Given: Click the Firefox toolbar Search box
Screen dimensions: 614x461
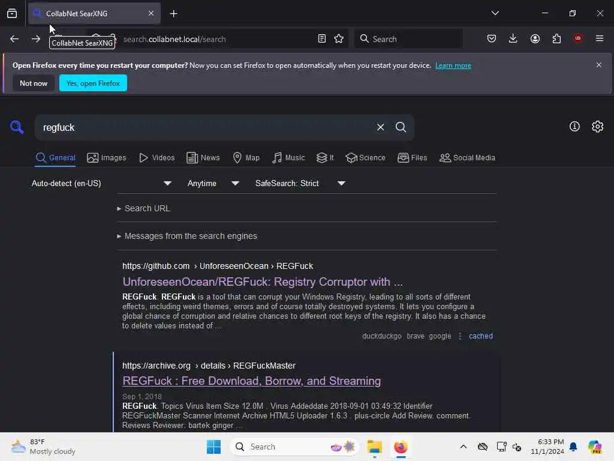Looking at the screenshot, I should (408, 39).
